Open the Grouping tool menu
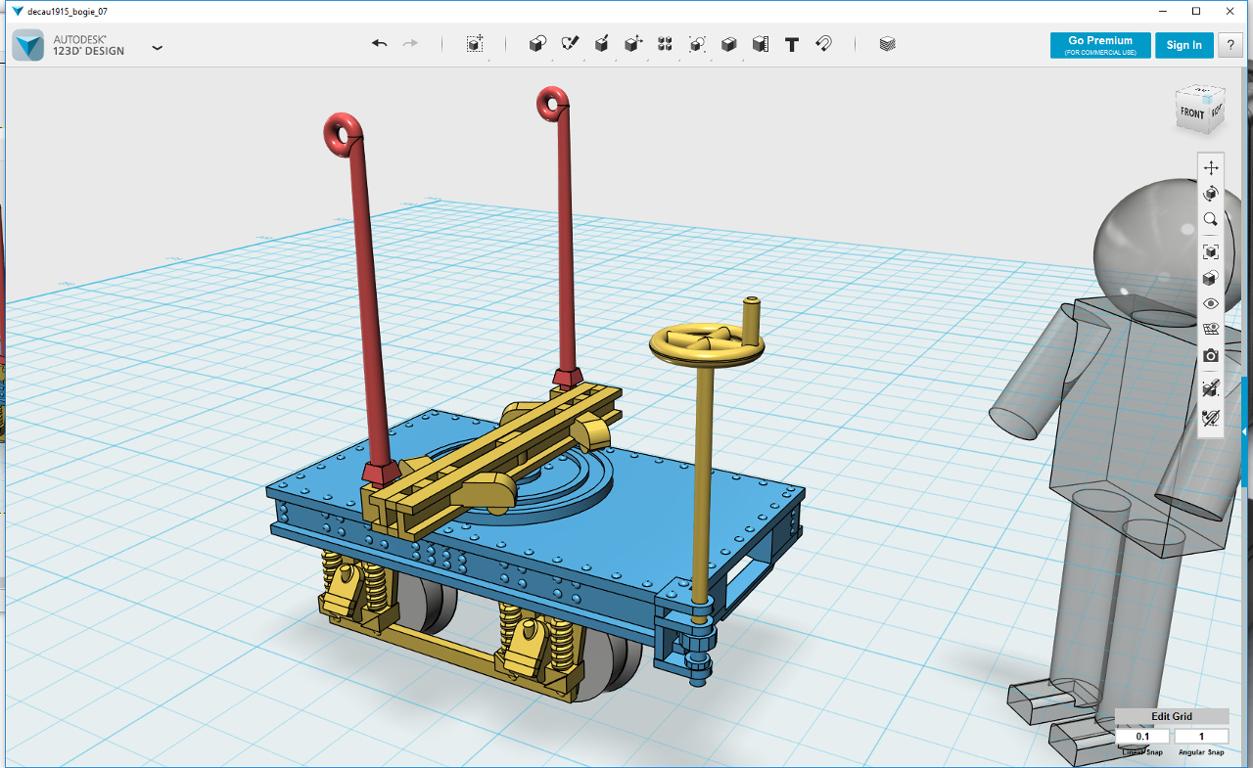Screen dimensions: 1253x768 (x=697, y=44)
